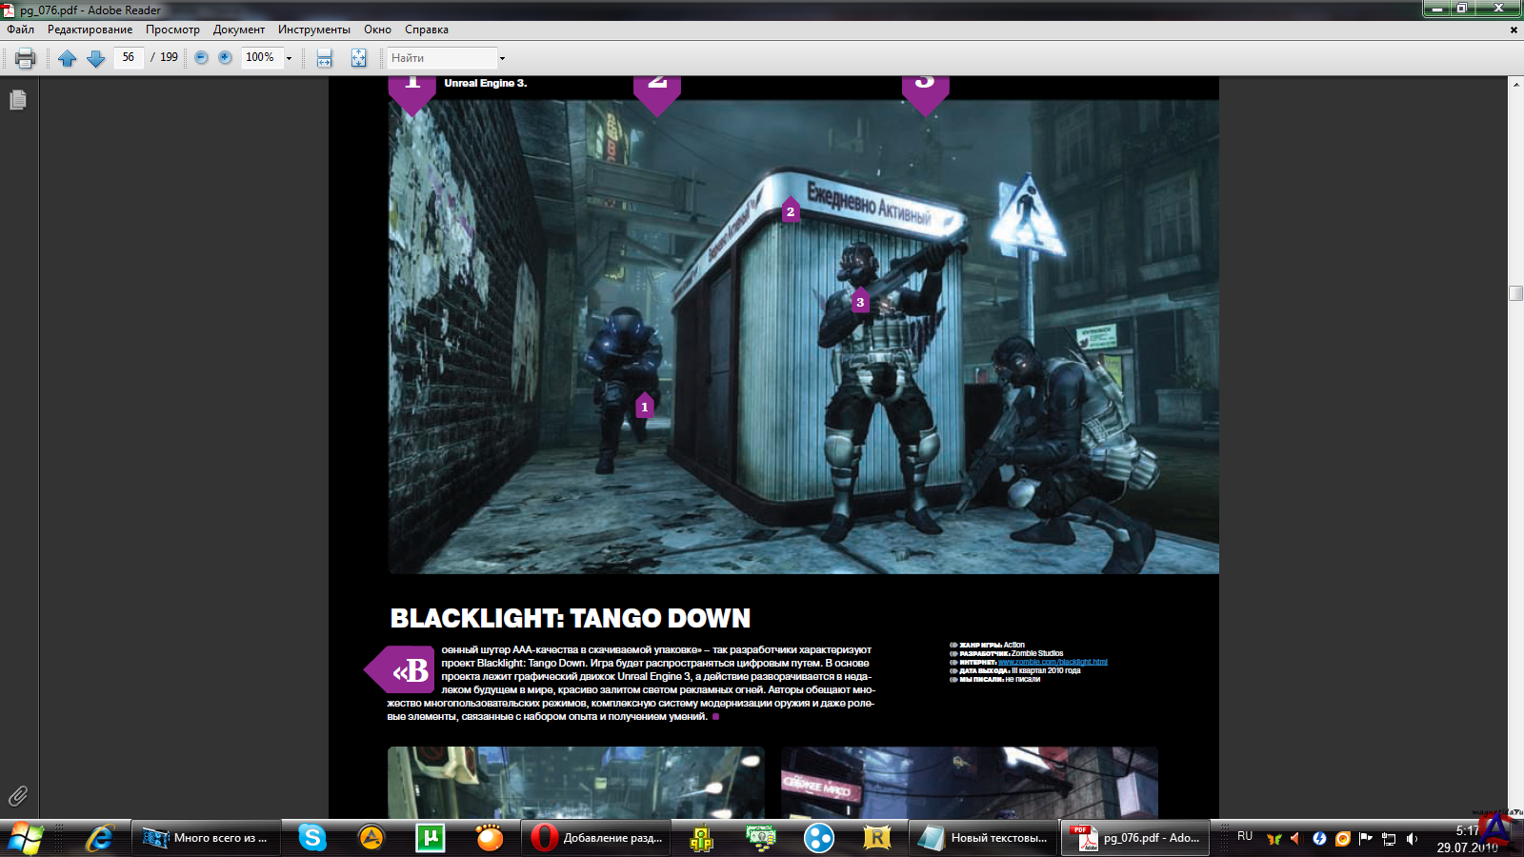Expand the 100% zoom level dropdown

[x=290, y=58]
